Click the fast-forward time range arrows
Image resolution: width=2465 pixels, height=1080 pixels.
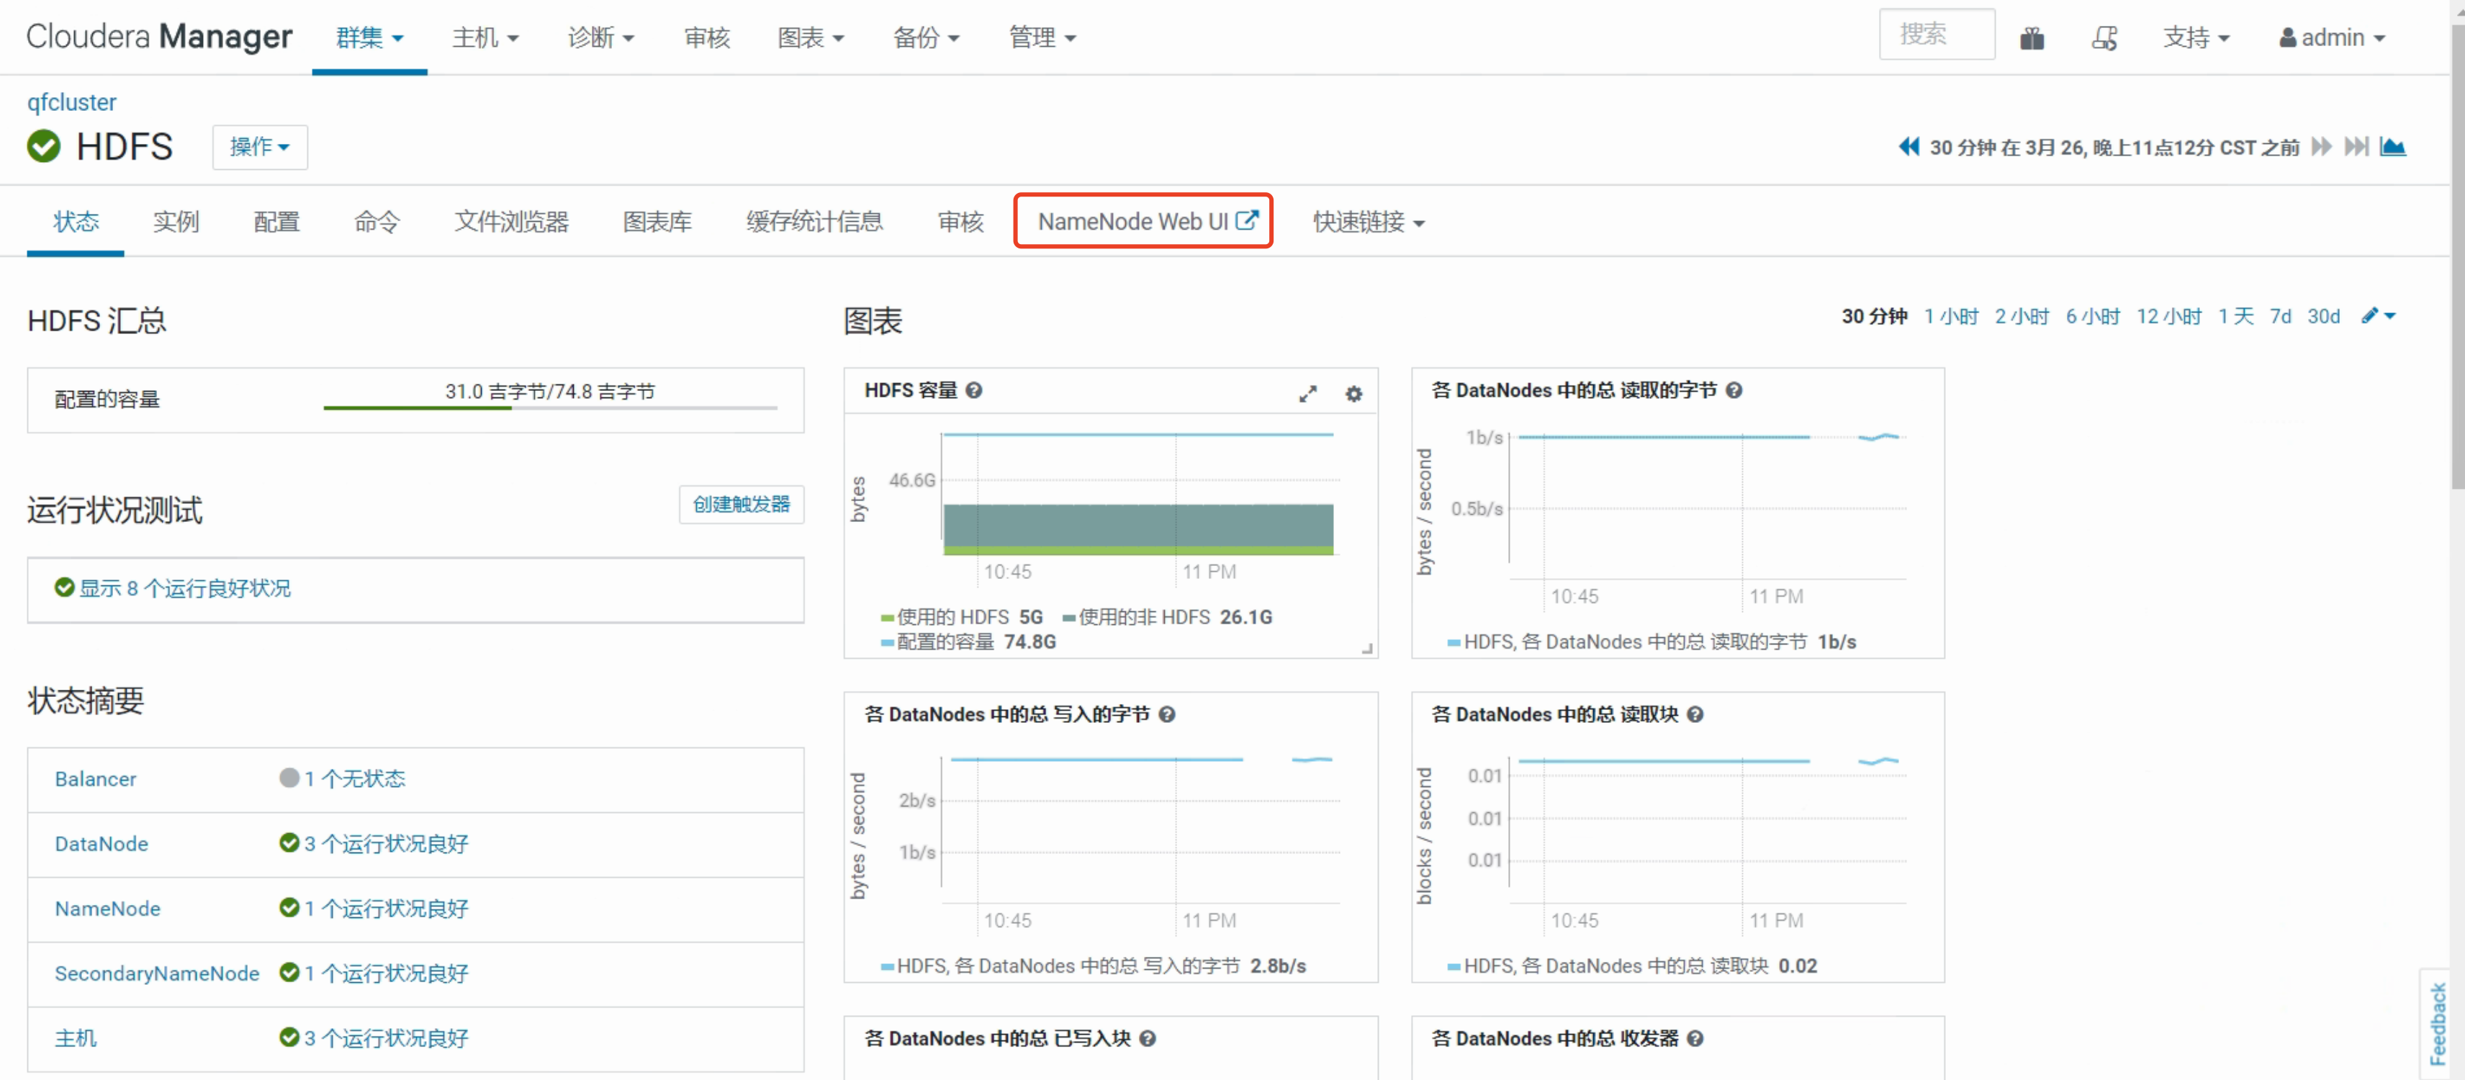2320,146
